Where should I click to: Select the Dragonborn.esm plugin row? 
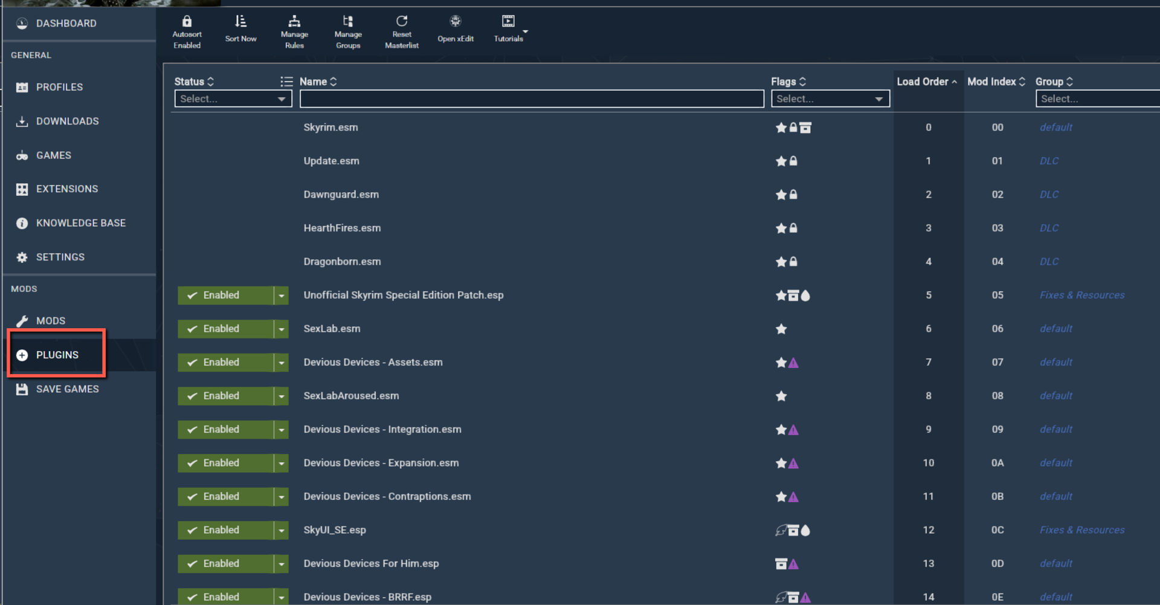[665, 262]
